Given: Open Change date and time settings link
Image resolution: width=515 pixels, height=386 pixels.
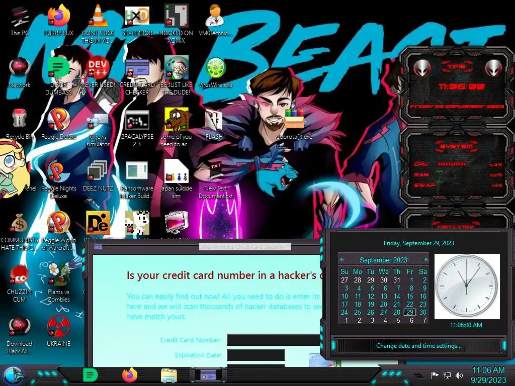Looking at the screenshot, I should (419, 346).
